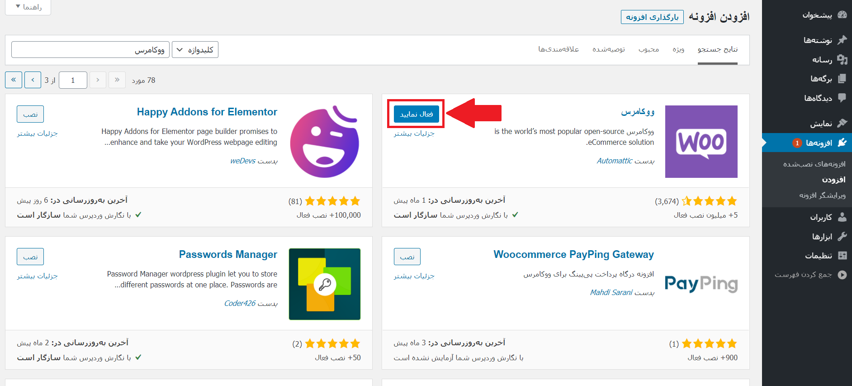Screen dimensions: 852x386
Task: Click the PayPing logo thumbnail
Action: pyautogui.click(x=701, y=284)
